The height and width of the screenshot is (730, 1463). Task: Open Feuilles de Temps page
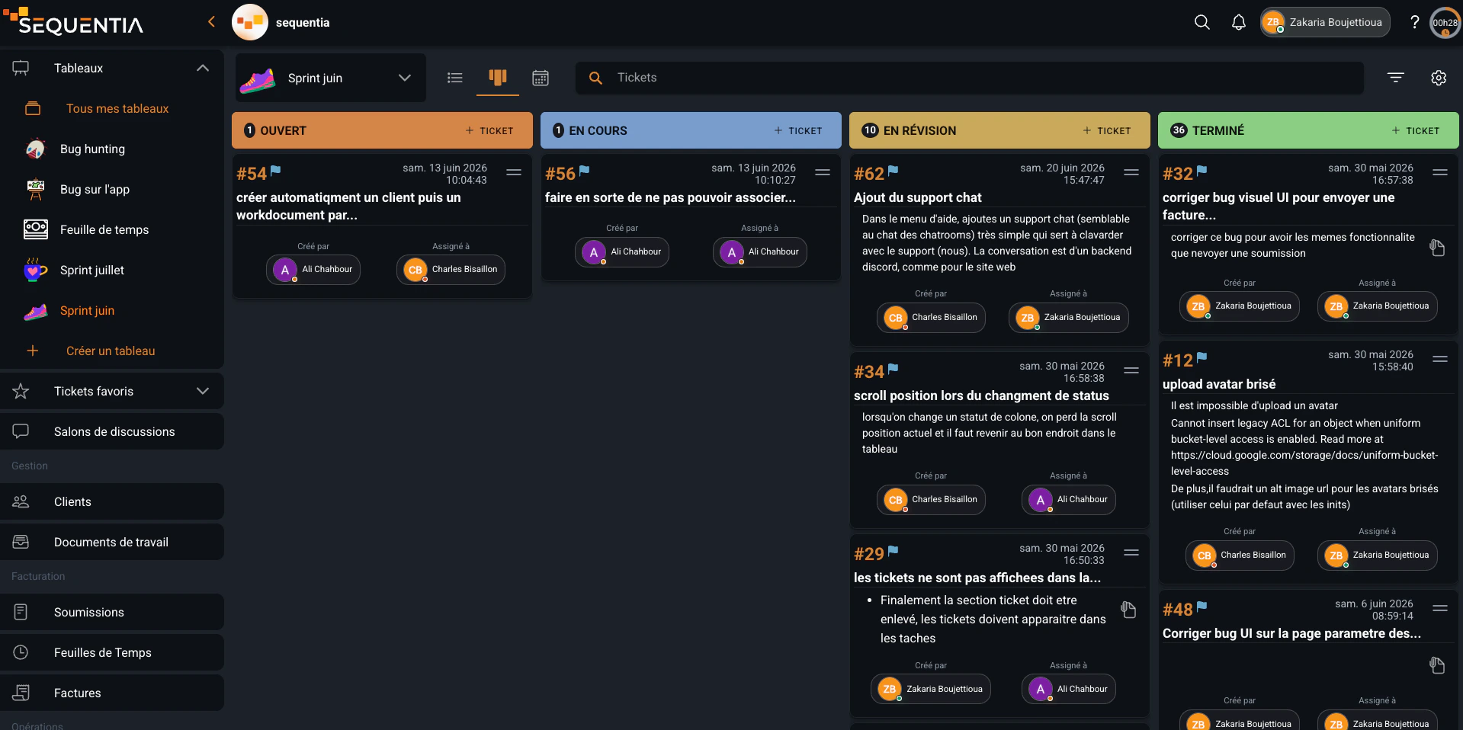click(x=112, y=652)
